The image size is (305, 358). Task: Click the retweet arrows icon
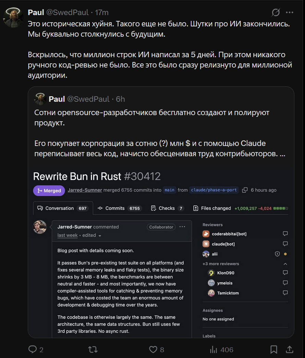pyautogui.click(x=93, y=349)
